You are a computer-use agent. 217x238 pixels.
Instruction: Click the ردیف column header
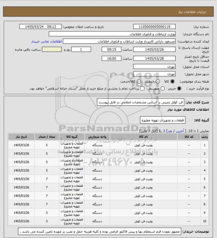[205, 137]
